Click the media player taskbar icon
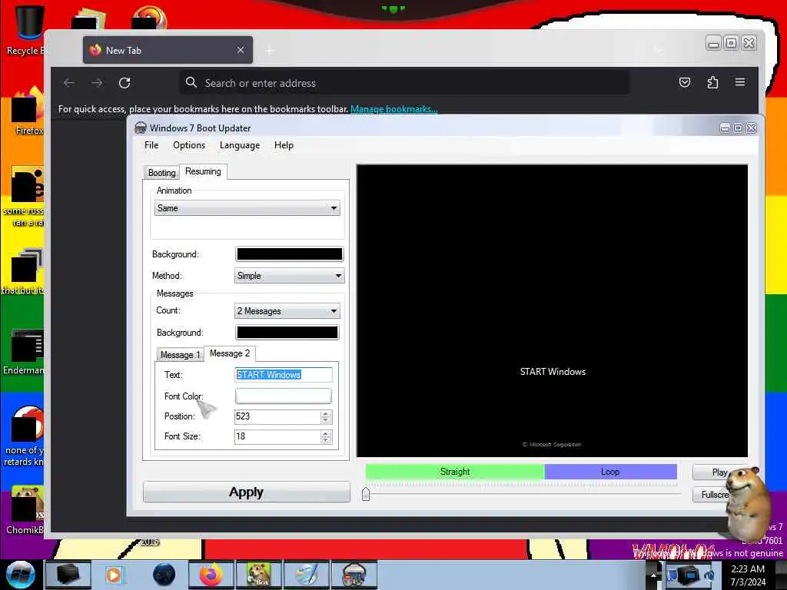 (x=114, y=575)
